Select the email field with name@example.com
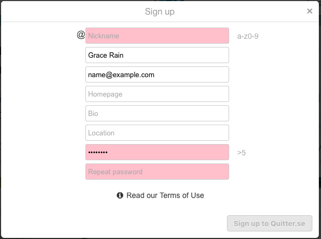321x239 pixels. 157,74
